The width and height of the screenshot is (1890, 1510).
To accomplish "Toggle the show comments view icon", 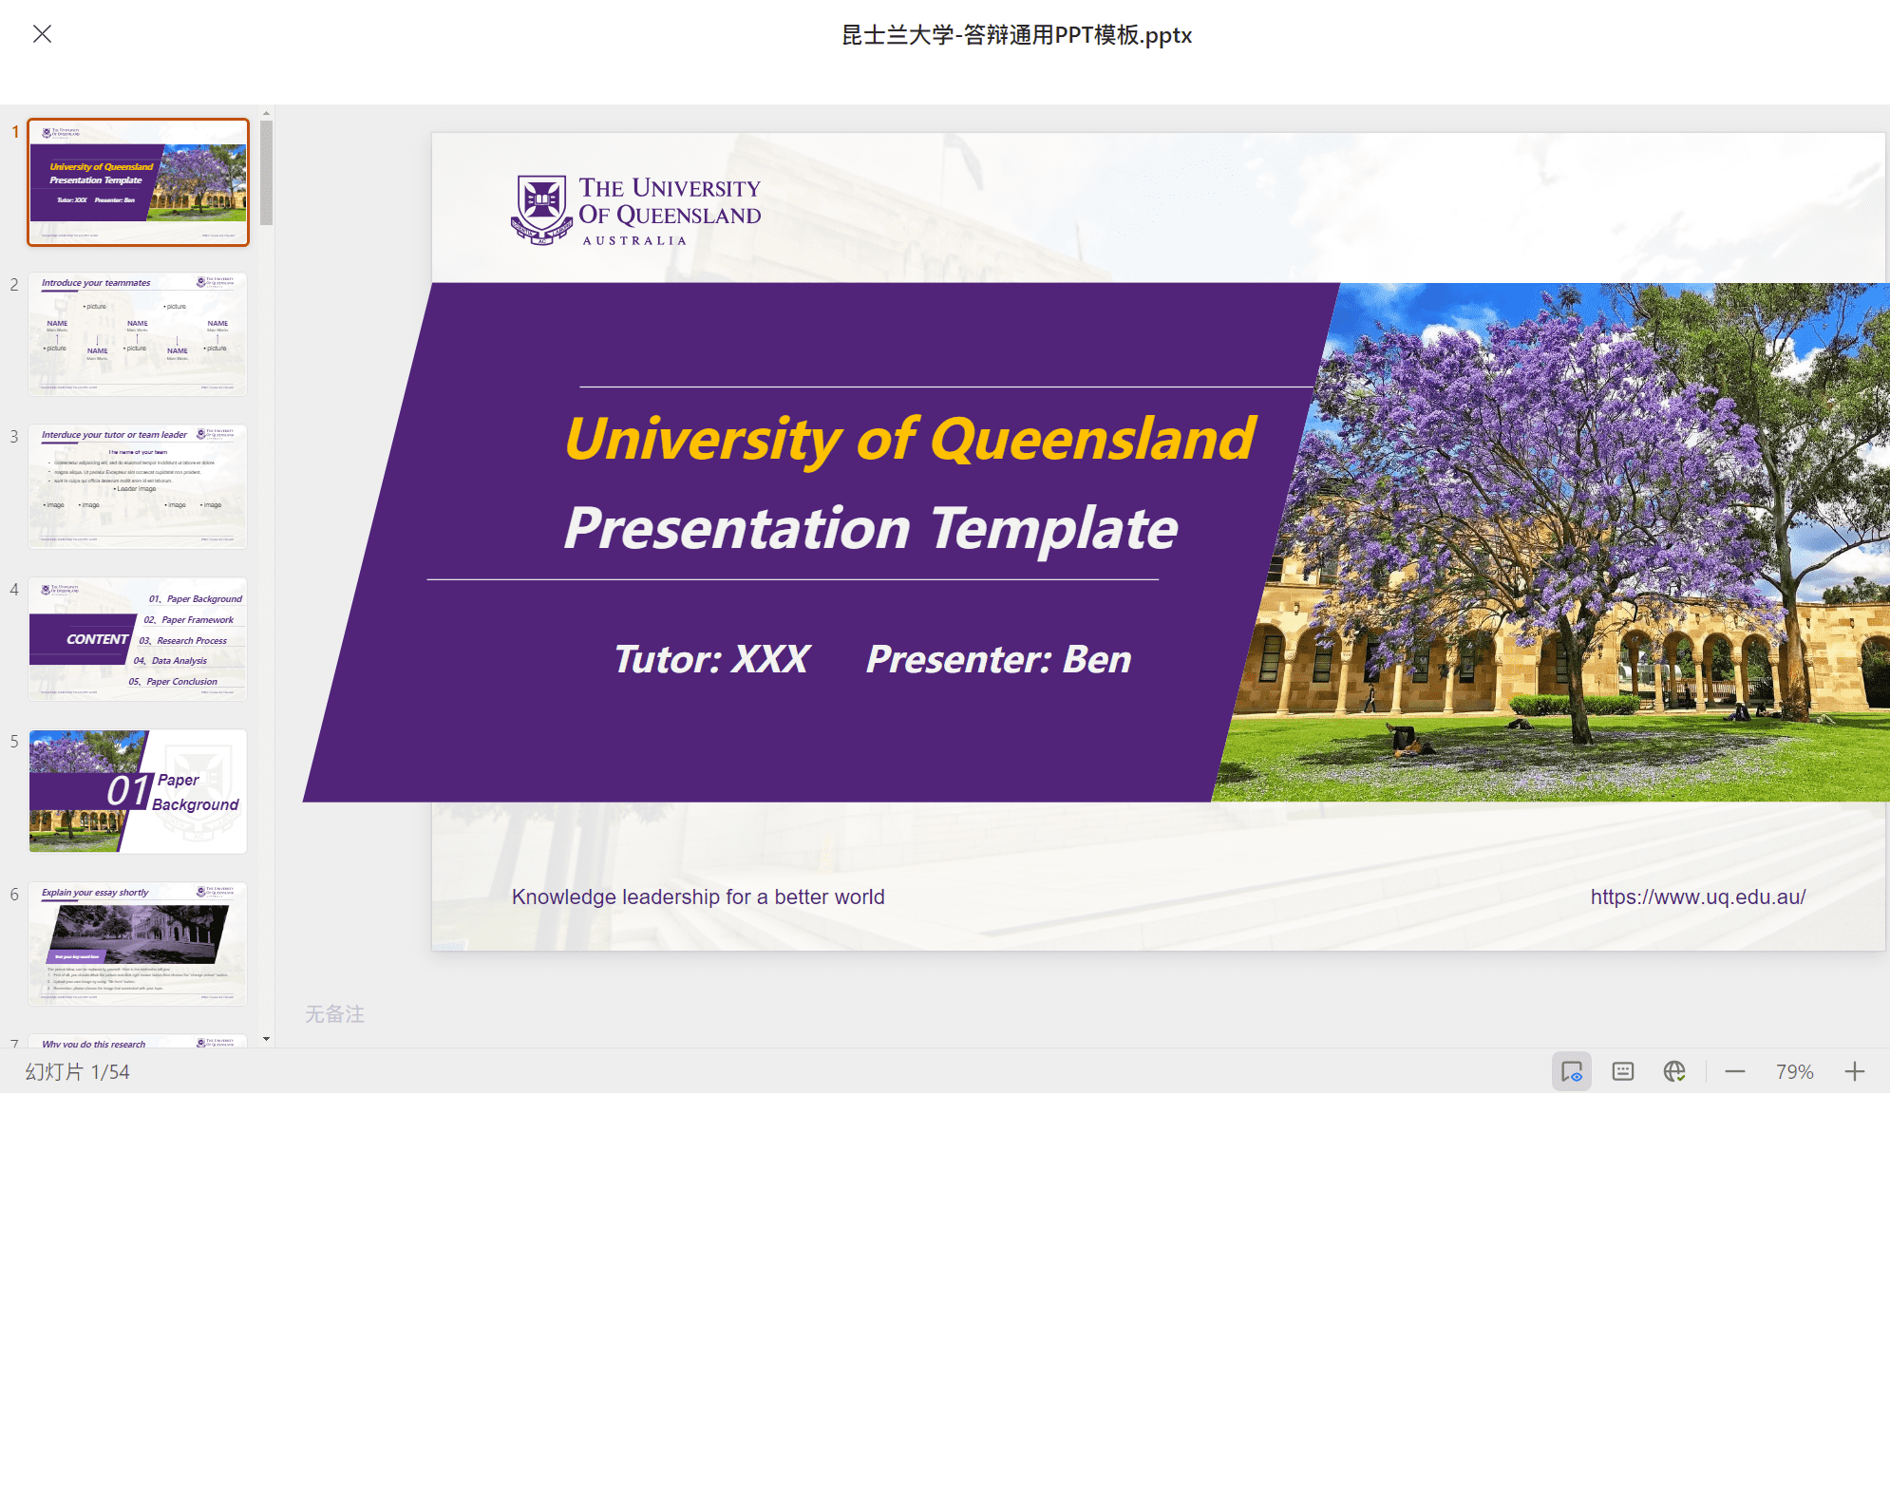I will (1572, 1071).
